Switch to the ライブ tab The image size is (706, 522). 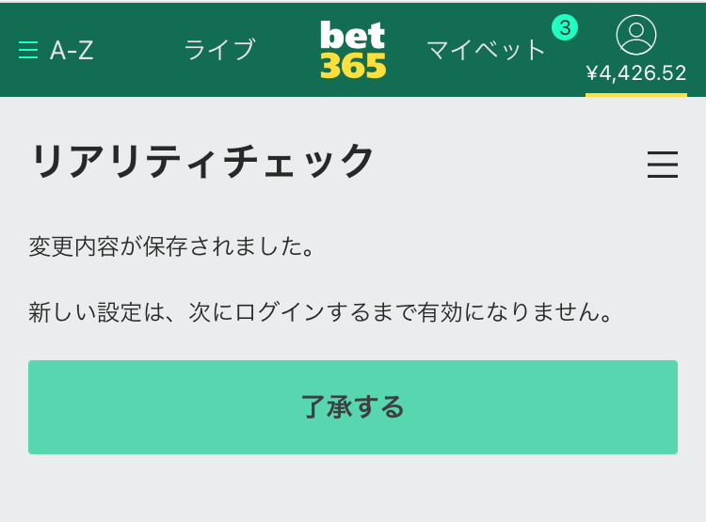point(219,50)
